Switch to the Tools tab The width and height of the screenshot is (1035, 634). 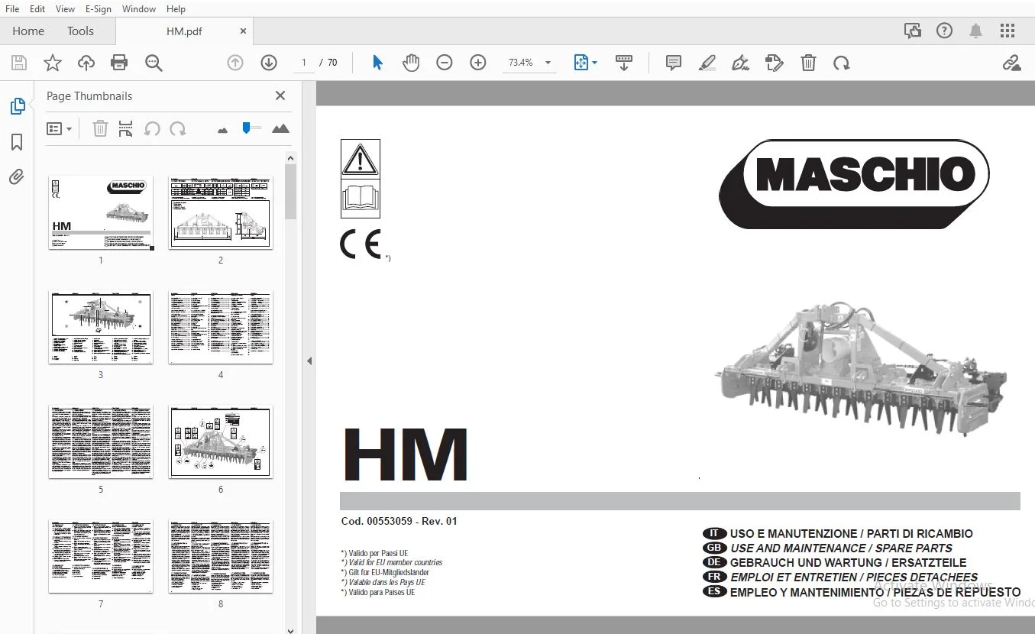pyautogui.click(x=80, y=31)
